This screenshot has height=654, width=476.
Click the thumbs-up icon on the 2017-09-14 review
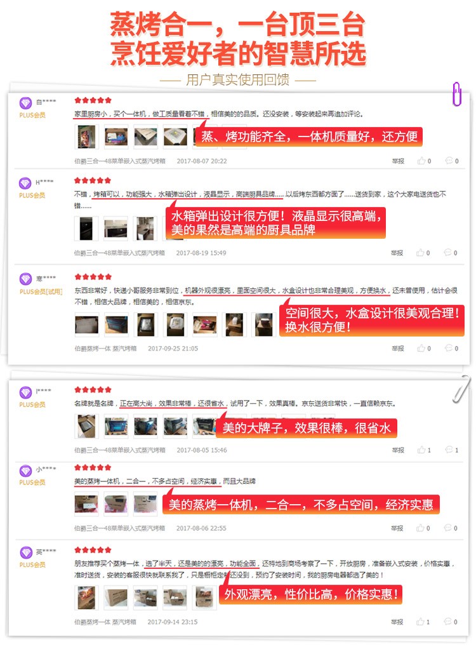(x=420, y=622)
